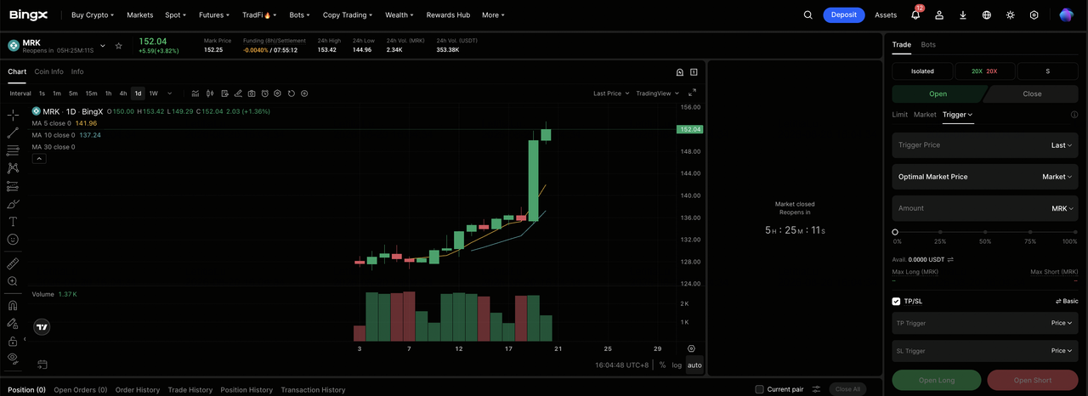Open the Order History tab
1088x396 pixels.
point(137,389)
